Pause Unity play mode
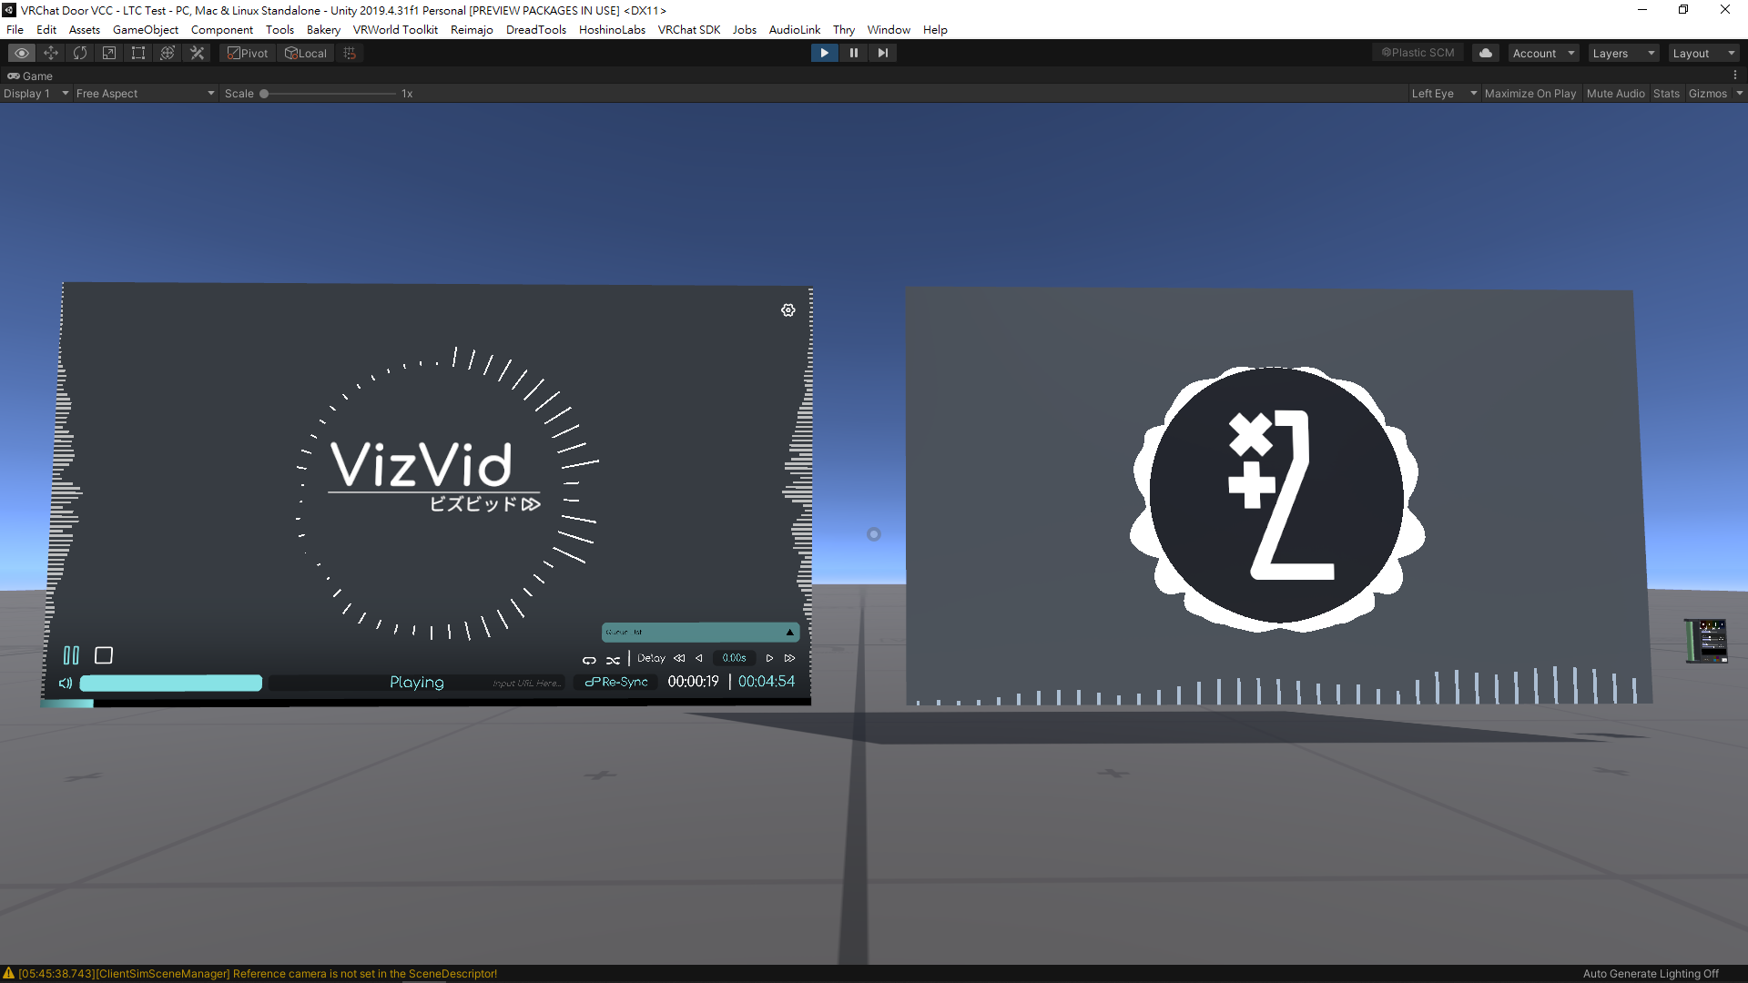The image size is (1748, 983). 853,53
